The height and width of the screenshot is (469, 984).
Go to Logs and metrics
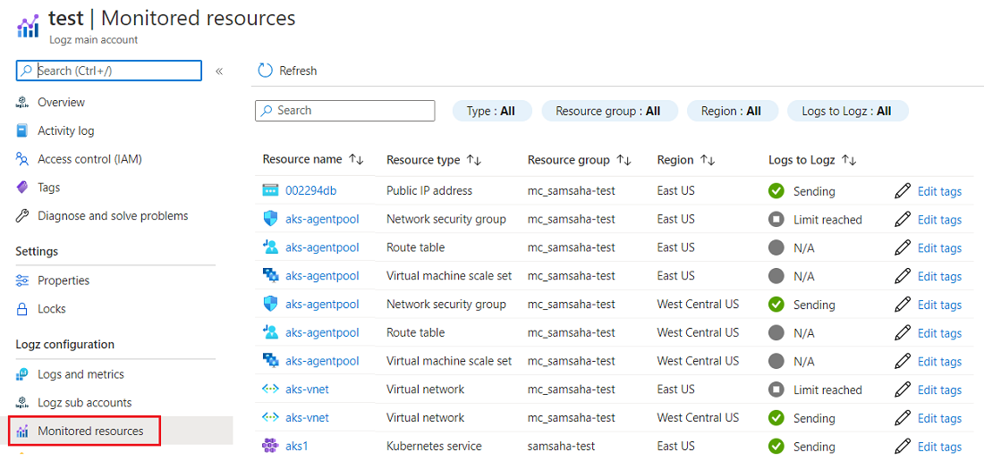pos(81,374)
